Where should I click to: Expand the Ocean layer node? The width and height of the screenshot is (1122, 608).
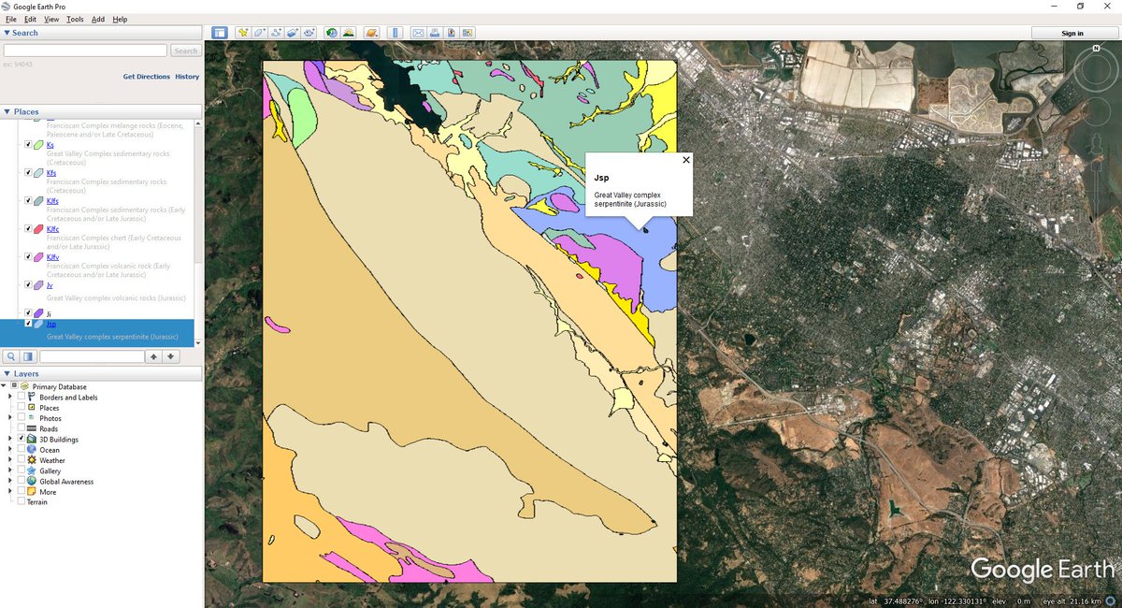coord(11,450)
